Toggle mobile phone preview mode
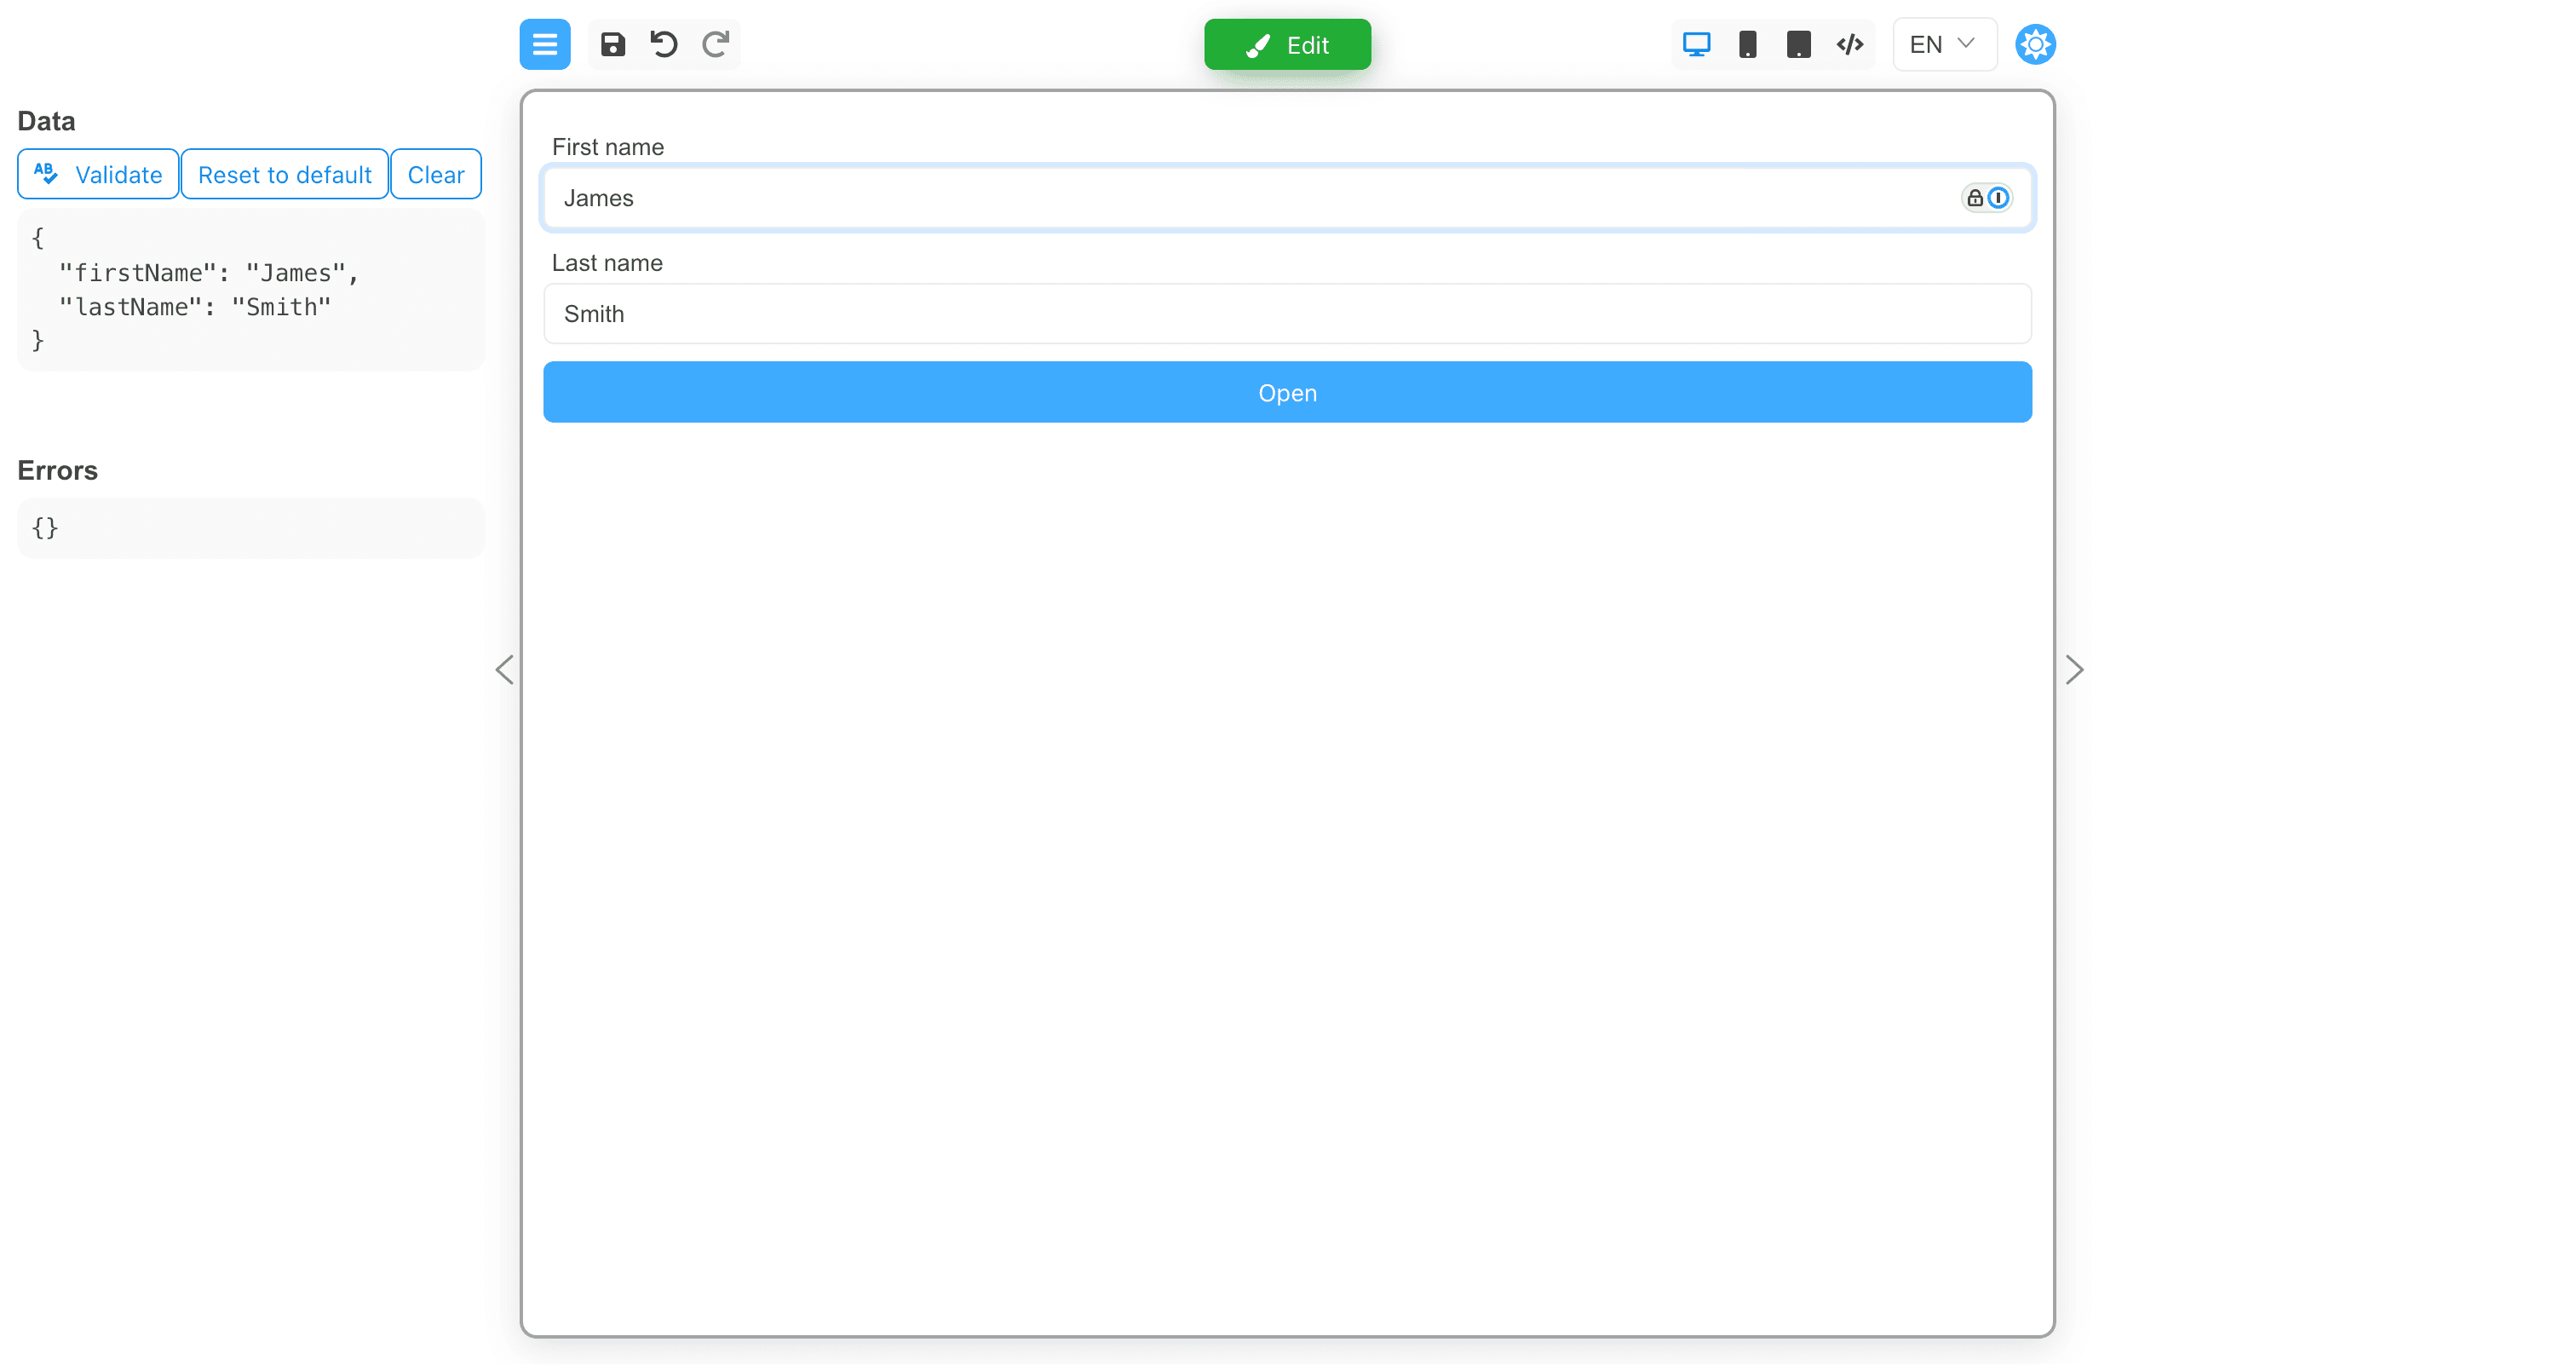This screenshot has height=1365, width=2576. (x=1748, y=44)
